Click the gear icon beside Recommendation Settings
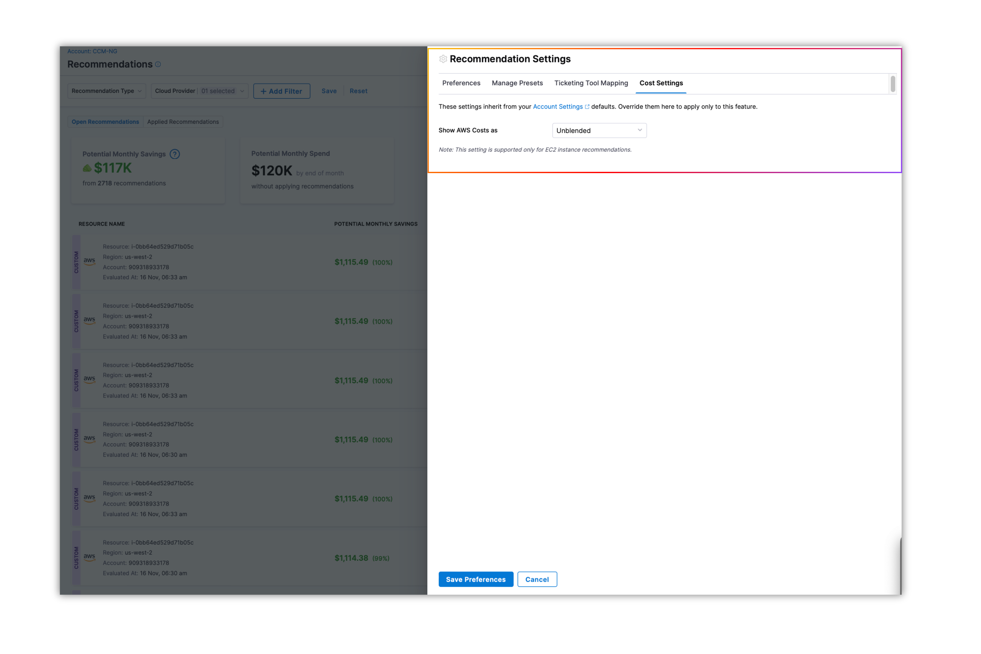The image size is (981, 654). pyautogui.click(x=443, y=59)
